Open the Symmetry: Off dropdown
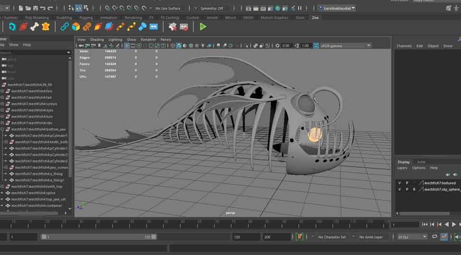This screenshot has width=461, height=255. pos(212,8)
